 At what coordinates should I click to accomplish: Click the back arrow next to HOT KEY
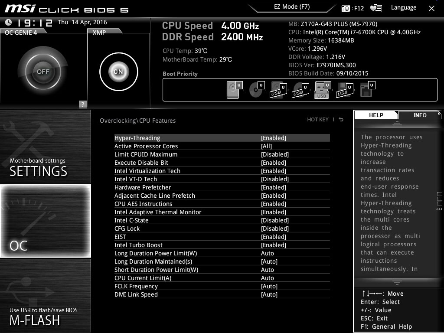pyautogui.click(x=341, y=120)
